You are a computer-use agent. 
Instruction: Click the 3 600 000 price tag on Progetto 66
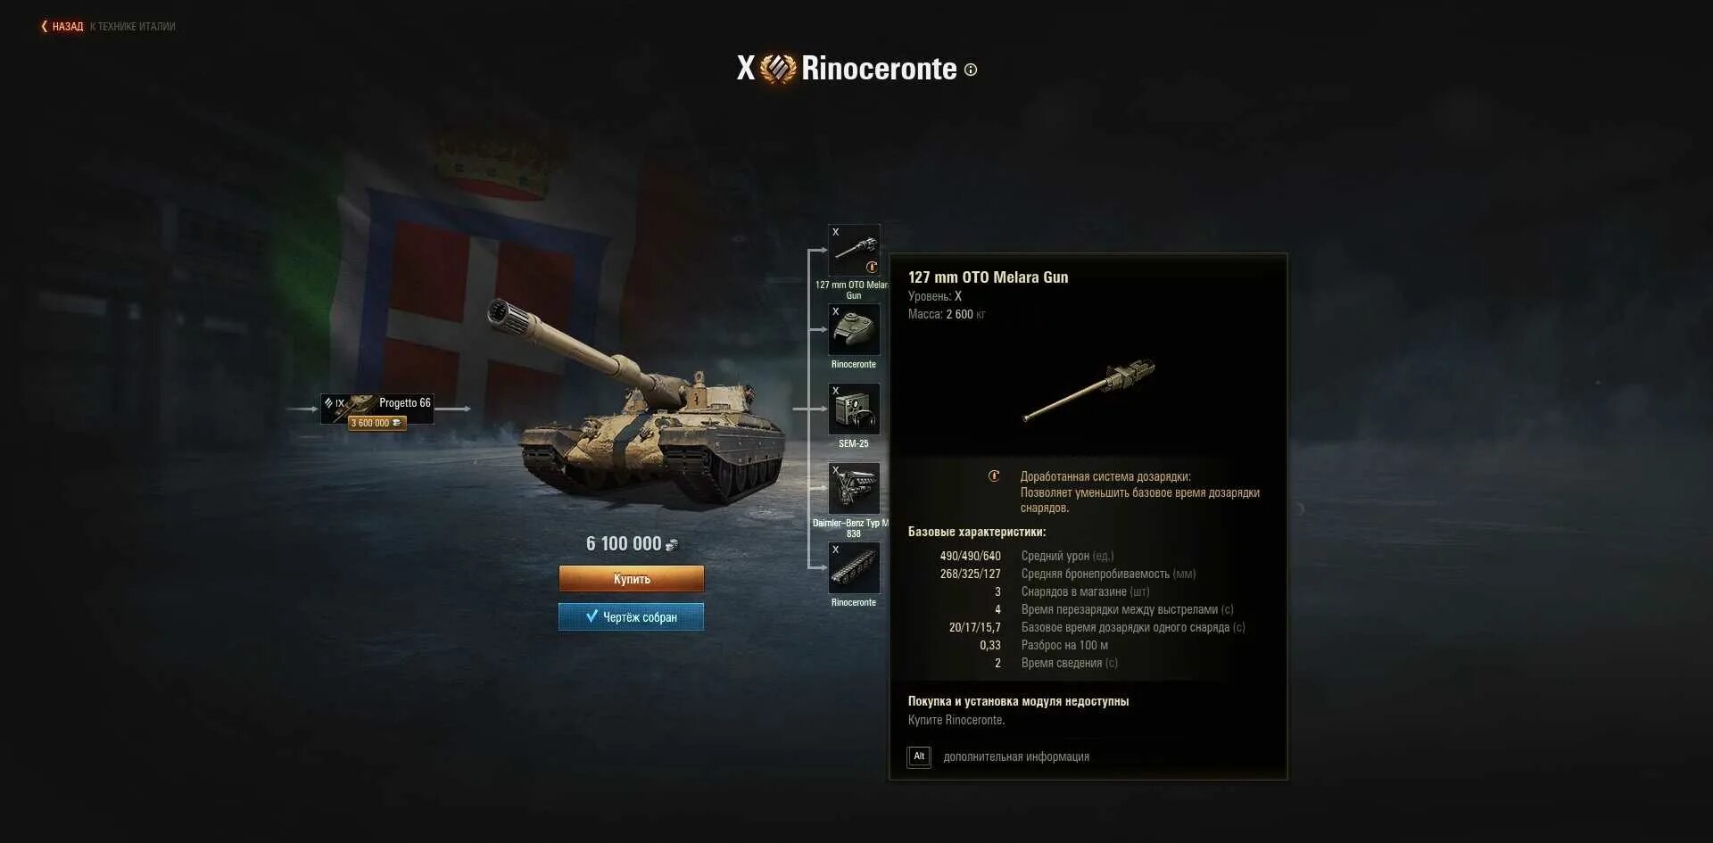tap(377, 423)
